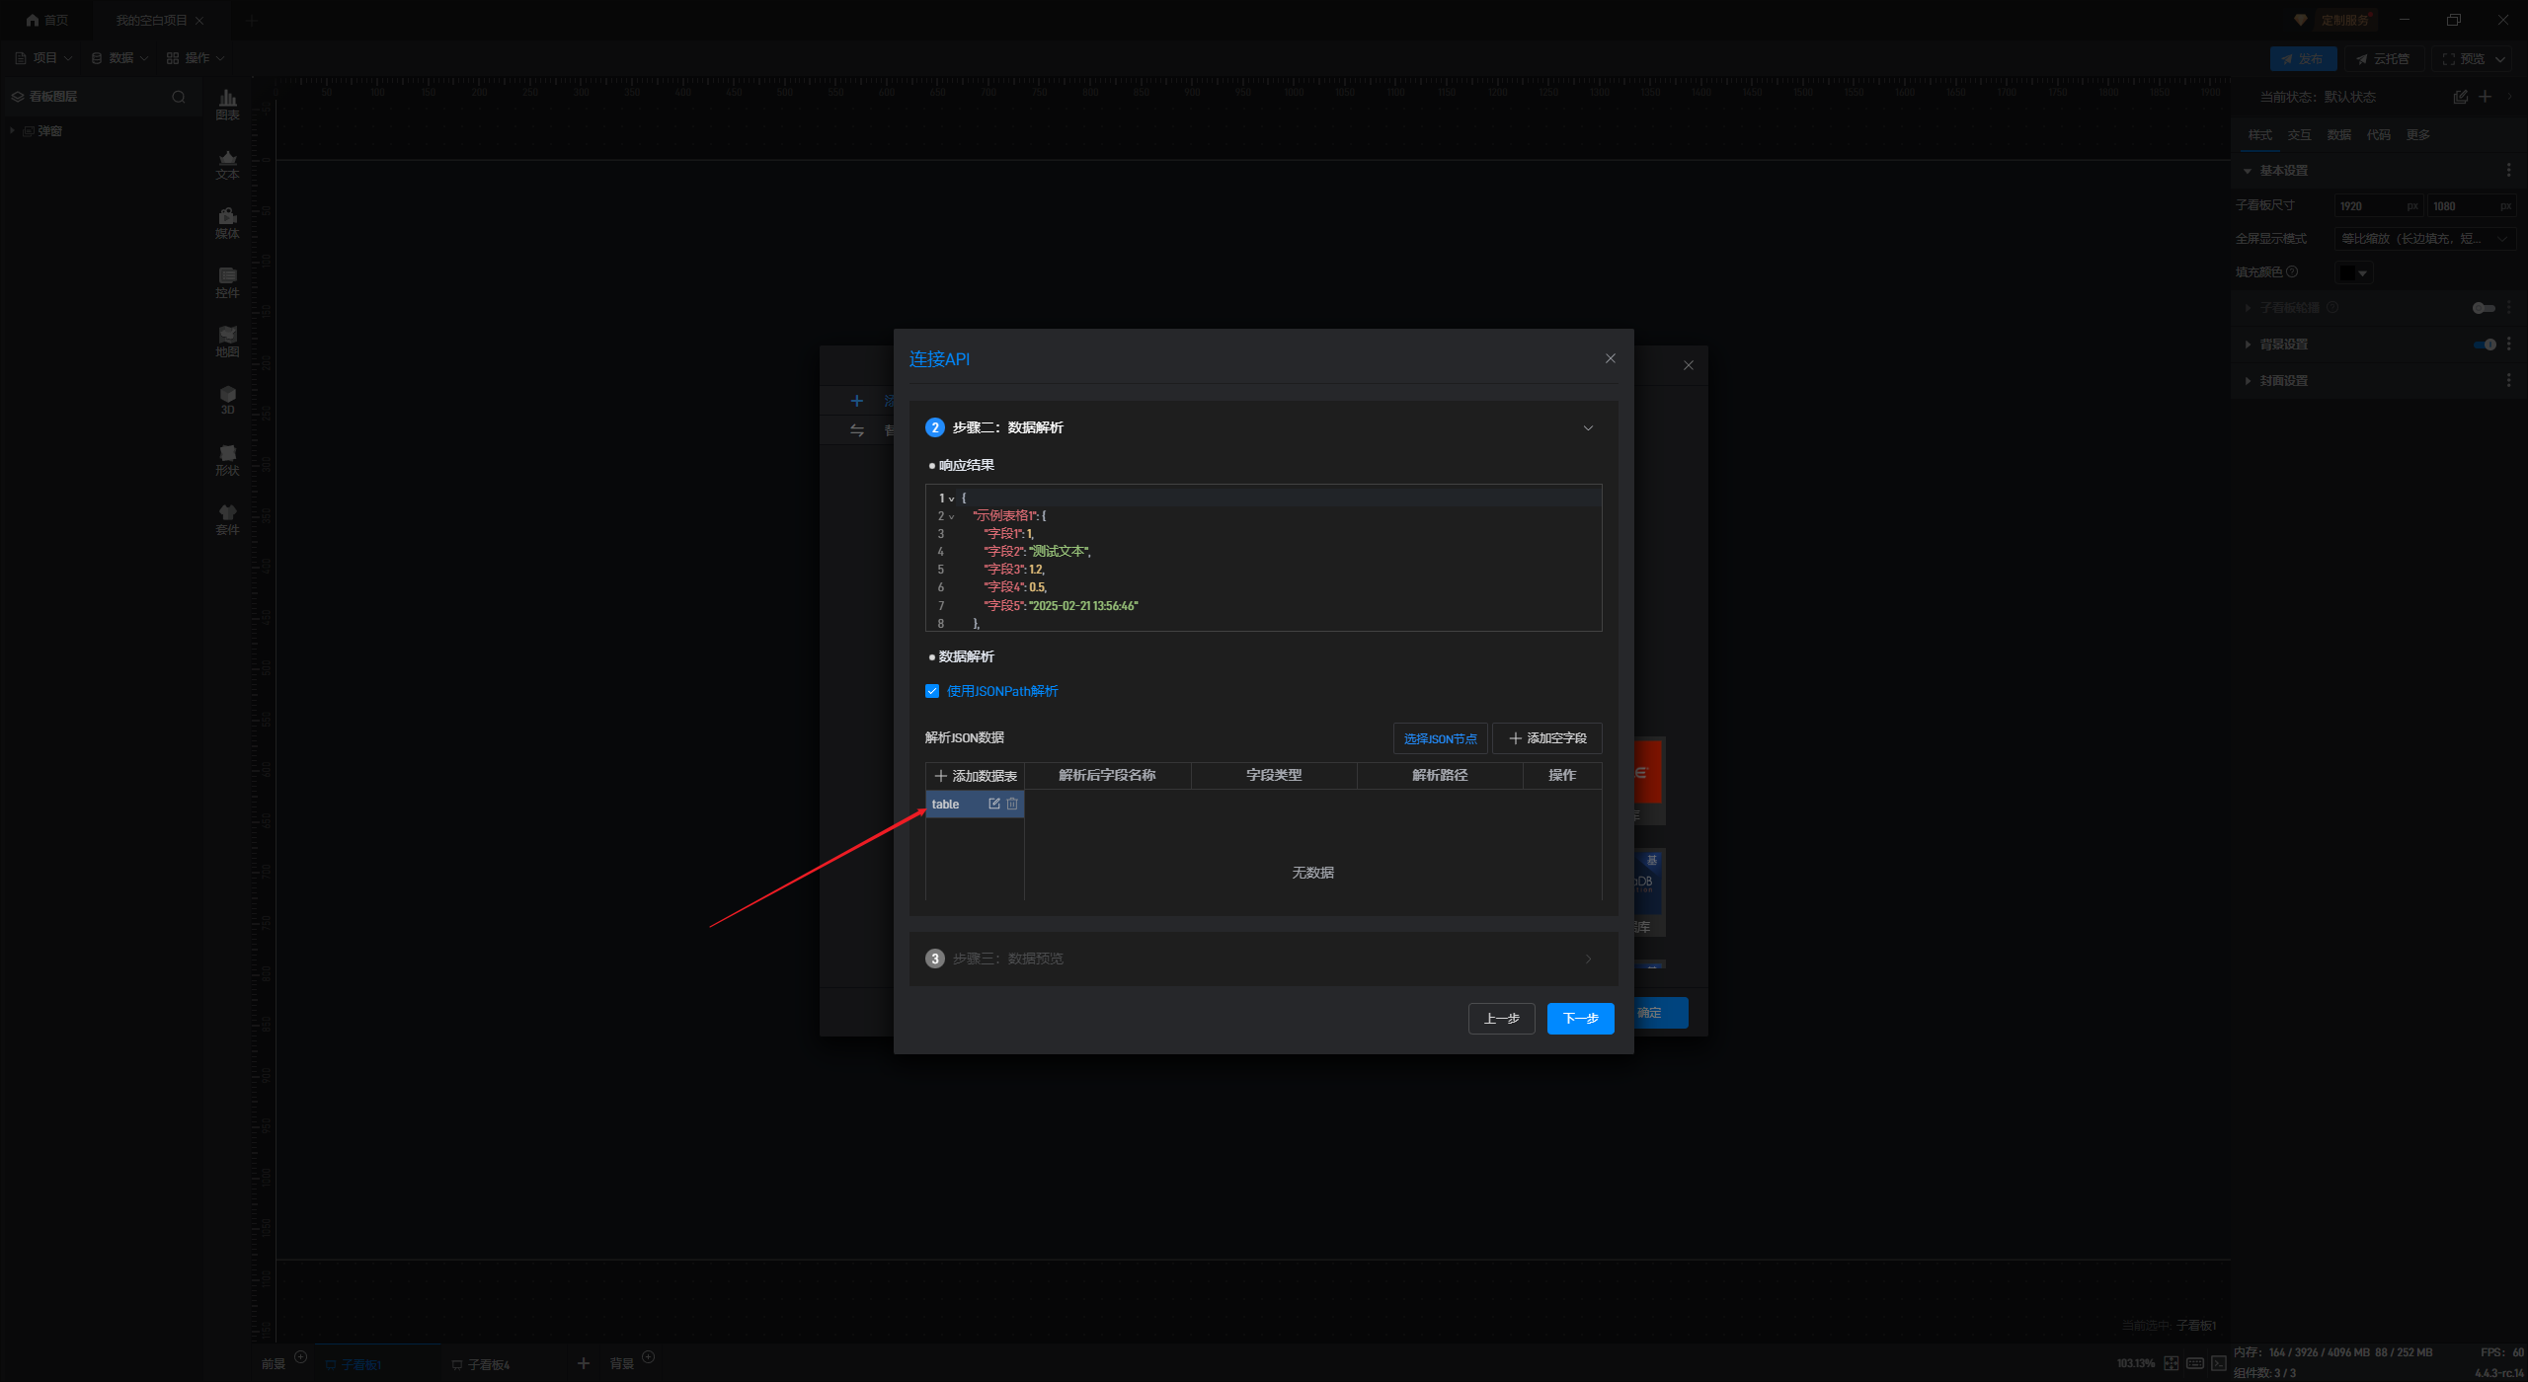Click the search icon in 看板图层 panel
Screen dimensions: 2528x1382
[x=179, y=97]
